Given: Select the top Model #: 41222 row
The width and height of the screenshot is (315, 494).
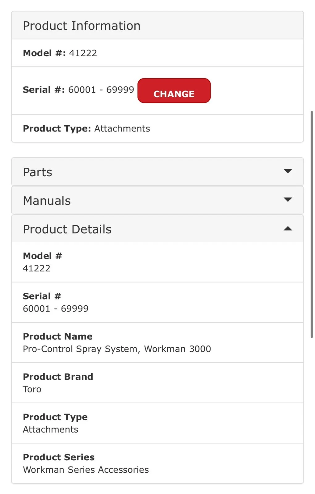Looking at the screenshot, I should (x=60, y=53).
